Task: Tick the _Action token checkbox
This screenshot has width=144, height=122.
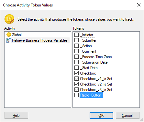Action: pyautogui.click(x=76, y=46)
